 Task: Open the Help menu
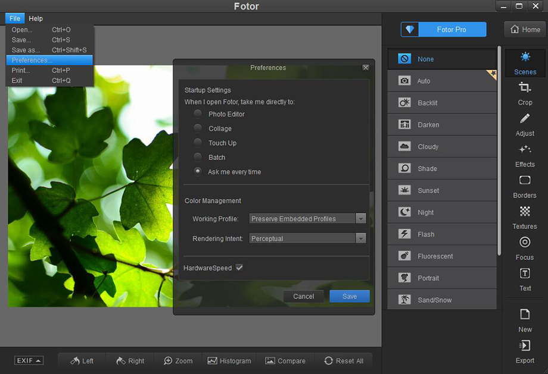coord(36,18)
